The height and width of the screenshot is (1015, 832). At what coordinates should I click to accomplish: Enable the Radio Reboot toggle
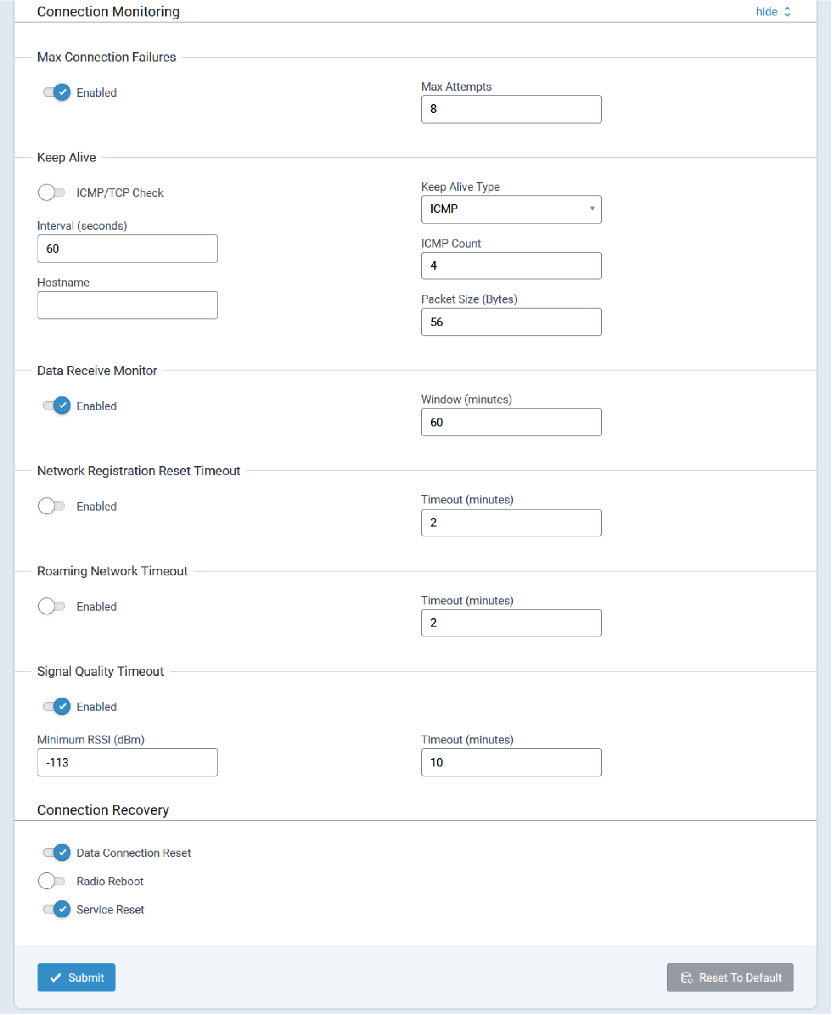pyautogui.click(x=52, y=881)
